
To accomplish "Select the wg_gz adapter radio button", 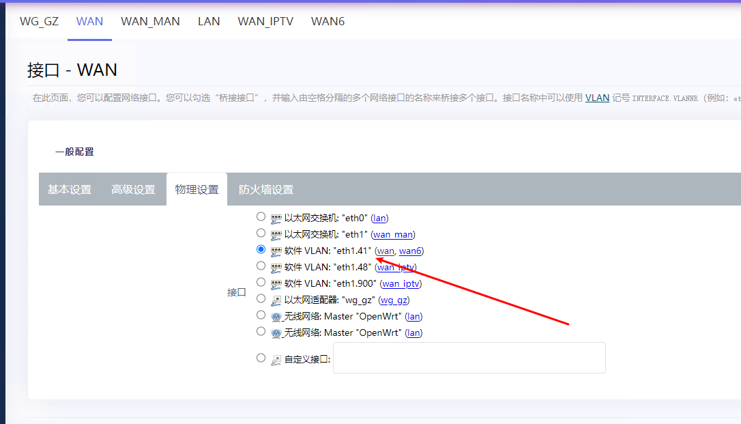I will [261, 298].
